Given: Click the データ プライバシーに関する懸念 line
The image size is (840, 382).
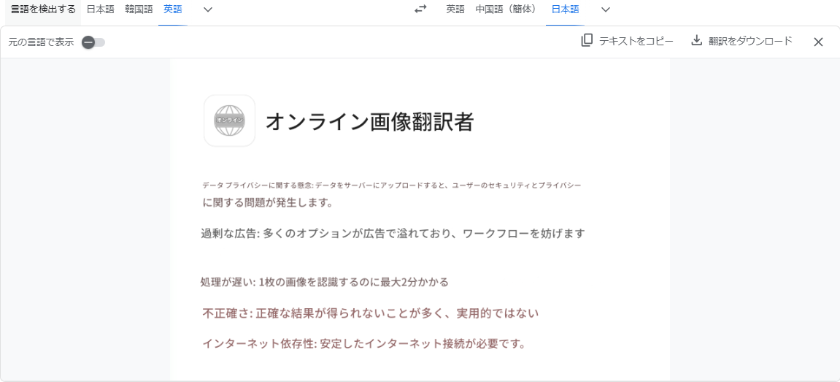Looking at the screenshot, I should point(392,185).
